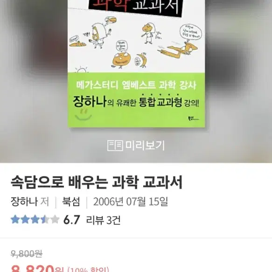Tap the 10% 할인 discount label

(88, 269)
